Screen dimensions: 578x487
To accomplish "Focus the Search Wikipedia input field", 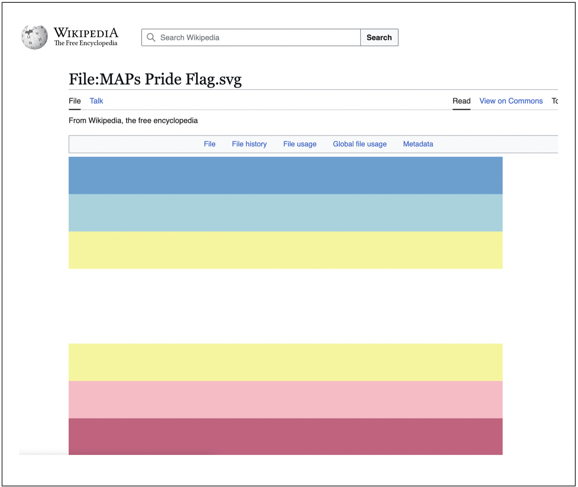I will coord(251,37).
